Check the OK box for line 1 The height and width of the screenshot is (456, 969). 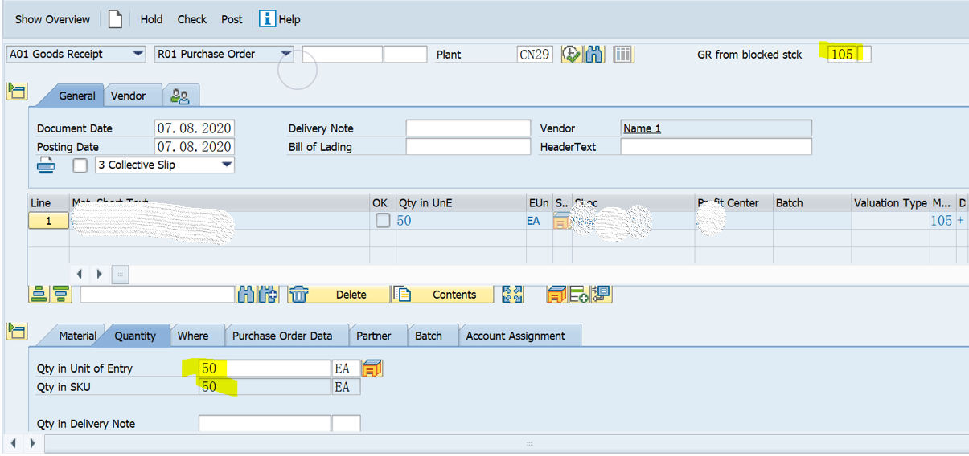tap(383, 220)
